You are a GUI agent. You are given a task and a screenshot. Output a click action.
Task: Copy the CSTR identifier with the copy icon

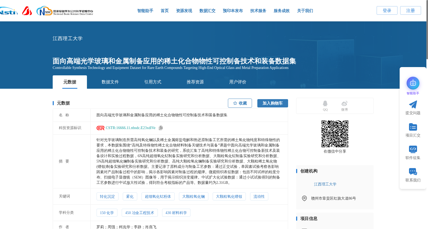(161, 128)
